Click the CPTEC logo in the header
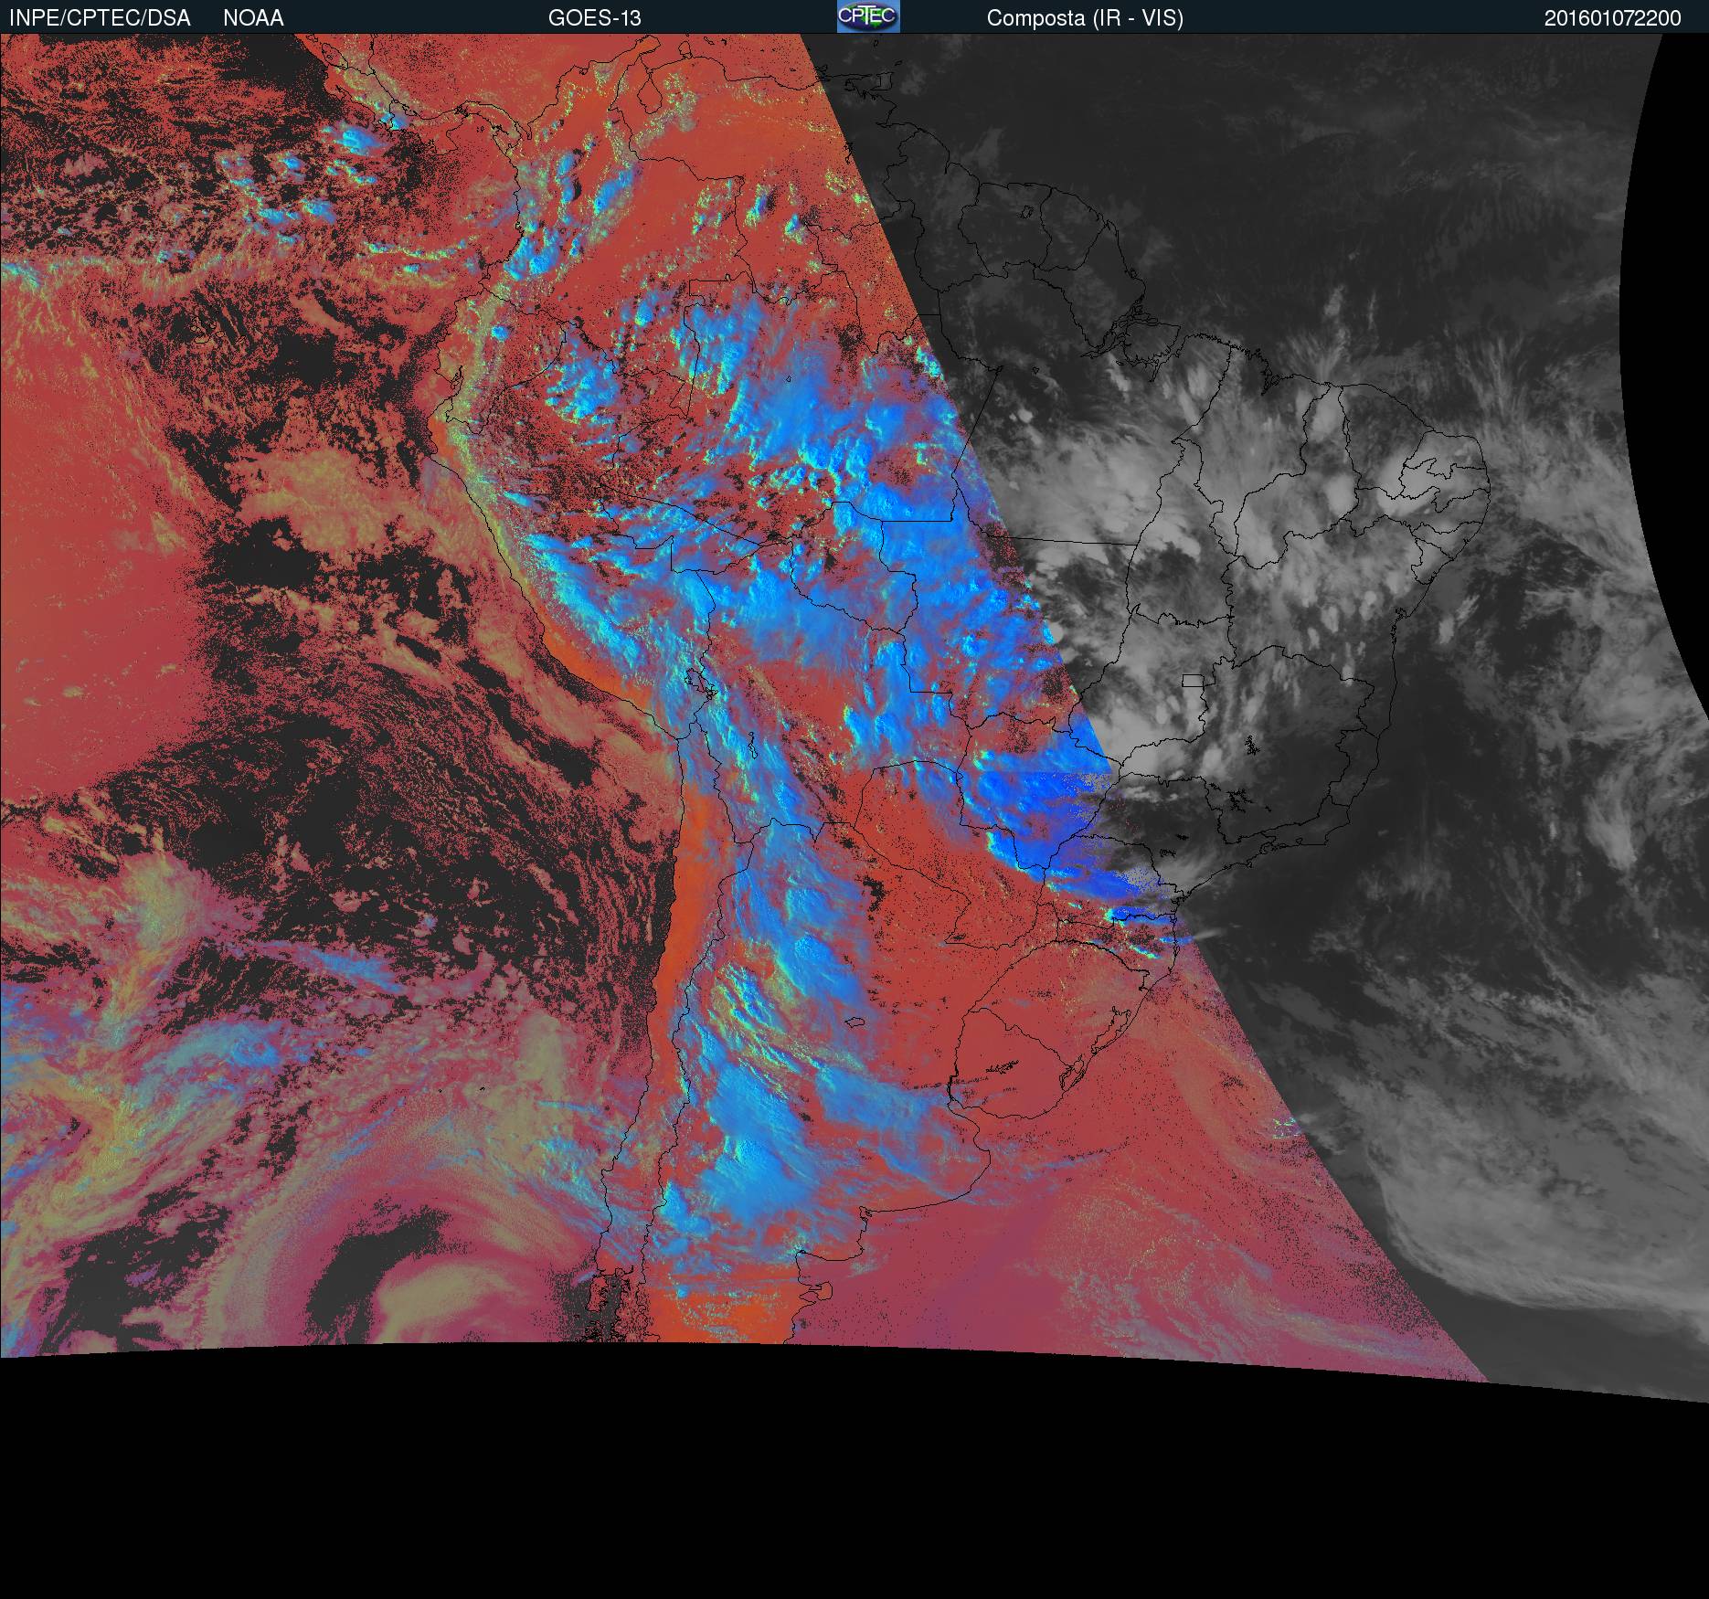 (x=868, y=16)
